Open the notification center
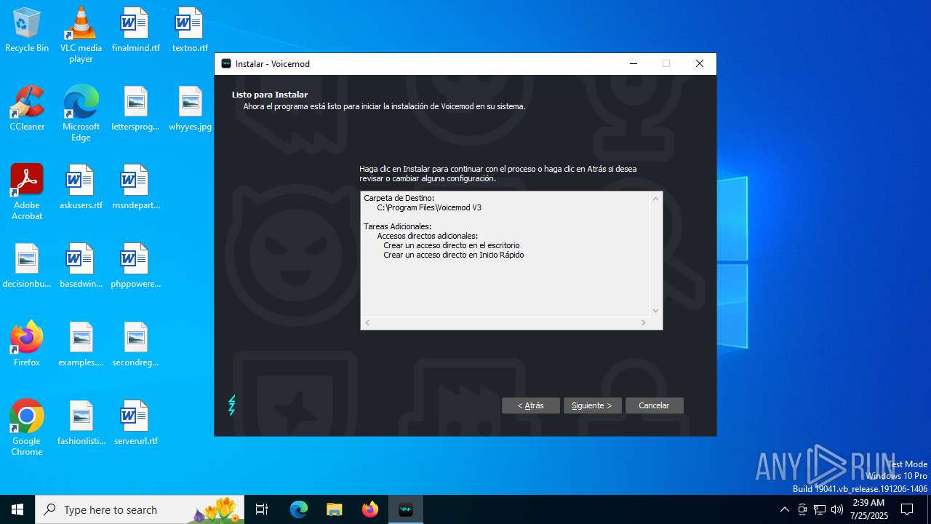This screenshot has height=524, width=931. tap(907, 509)
